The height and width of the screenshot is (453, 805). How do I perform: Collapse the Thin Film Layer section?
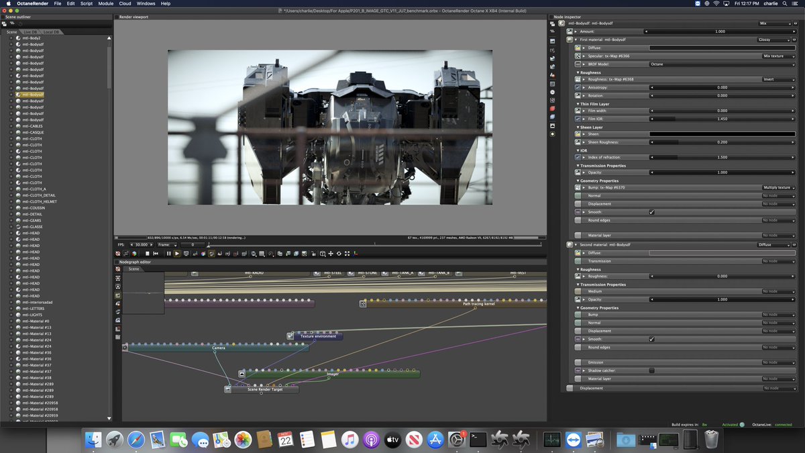point(578,104)
